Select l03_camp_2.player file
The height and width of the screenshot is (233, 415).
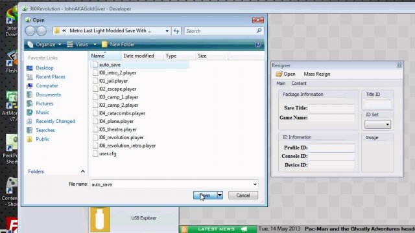[x=119, y=105]
